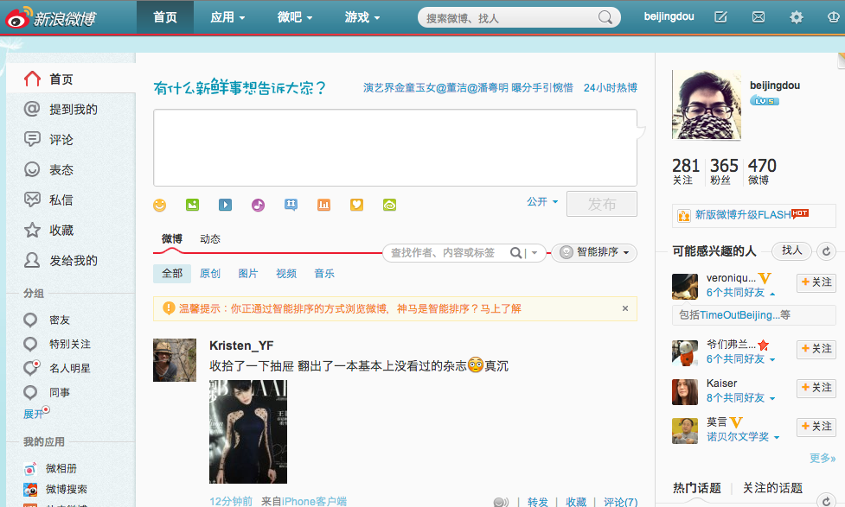The width and height of the screenshot is (845, 507).
Task: Click the video attachment icon in the composer
Action: click(225, 205)
